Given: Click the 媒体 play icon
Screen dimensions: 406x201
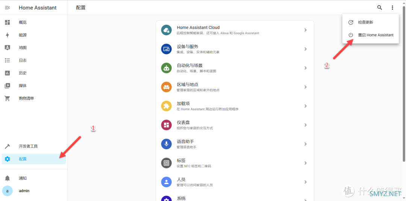Looking at the screenshot, I should point(7,85).
